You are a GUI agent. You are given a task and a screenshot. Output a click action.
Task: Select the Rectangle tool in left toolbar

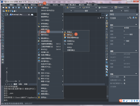tap(3, 26)
